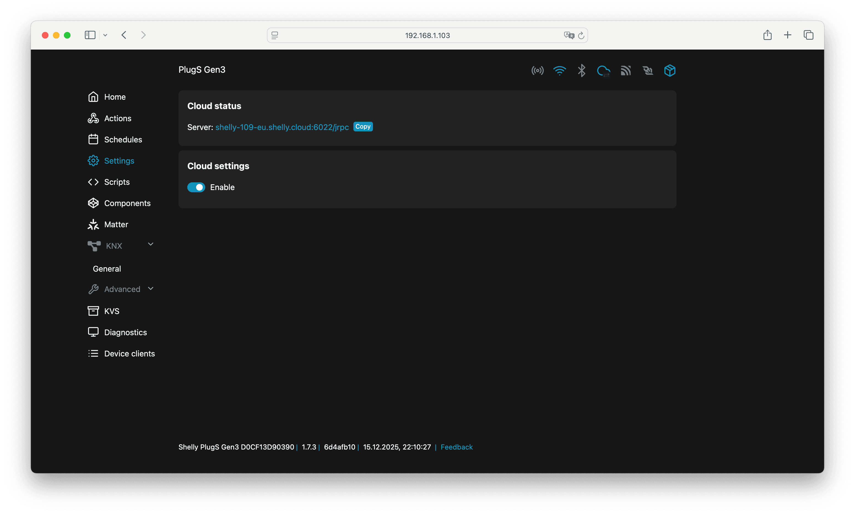Copy the cloud server address

tap(362, 127)
